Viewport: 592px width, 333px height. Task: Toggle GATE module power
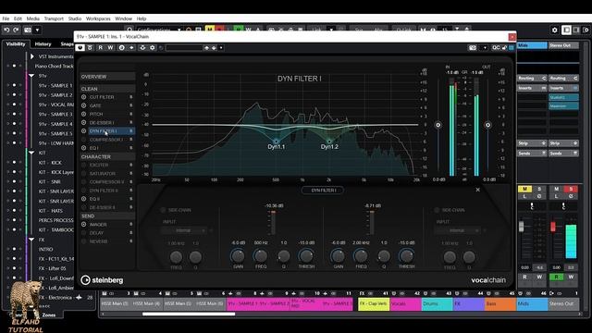[x=84, y=105]
